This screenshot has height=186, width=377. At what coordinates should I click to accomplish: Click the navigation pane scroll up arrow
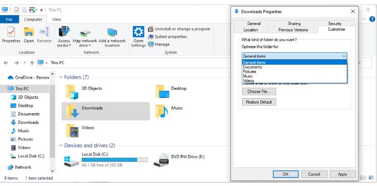[x=52, y=74]
